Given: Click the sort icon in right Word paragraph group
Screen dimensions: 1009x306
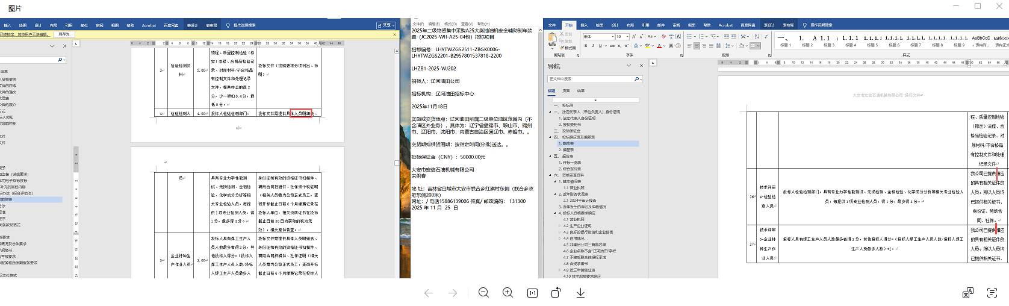Looking at the screenshot, I should point(757,37).
